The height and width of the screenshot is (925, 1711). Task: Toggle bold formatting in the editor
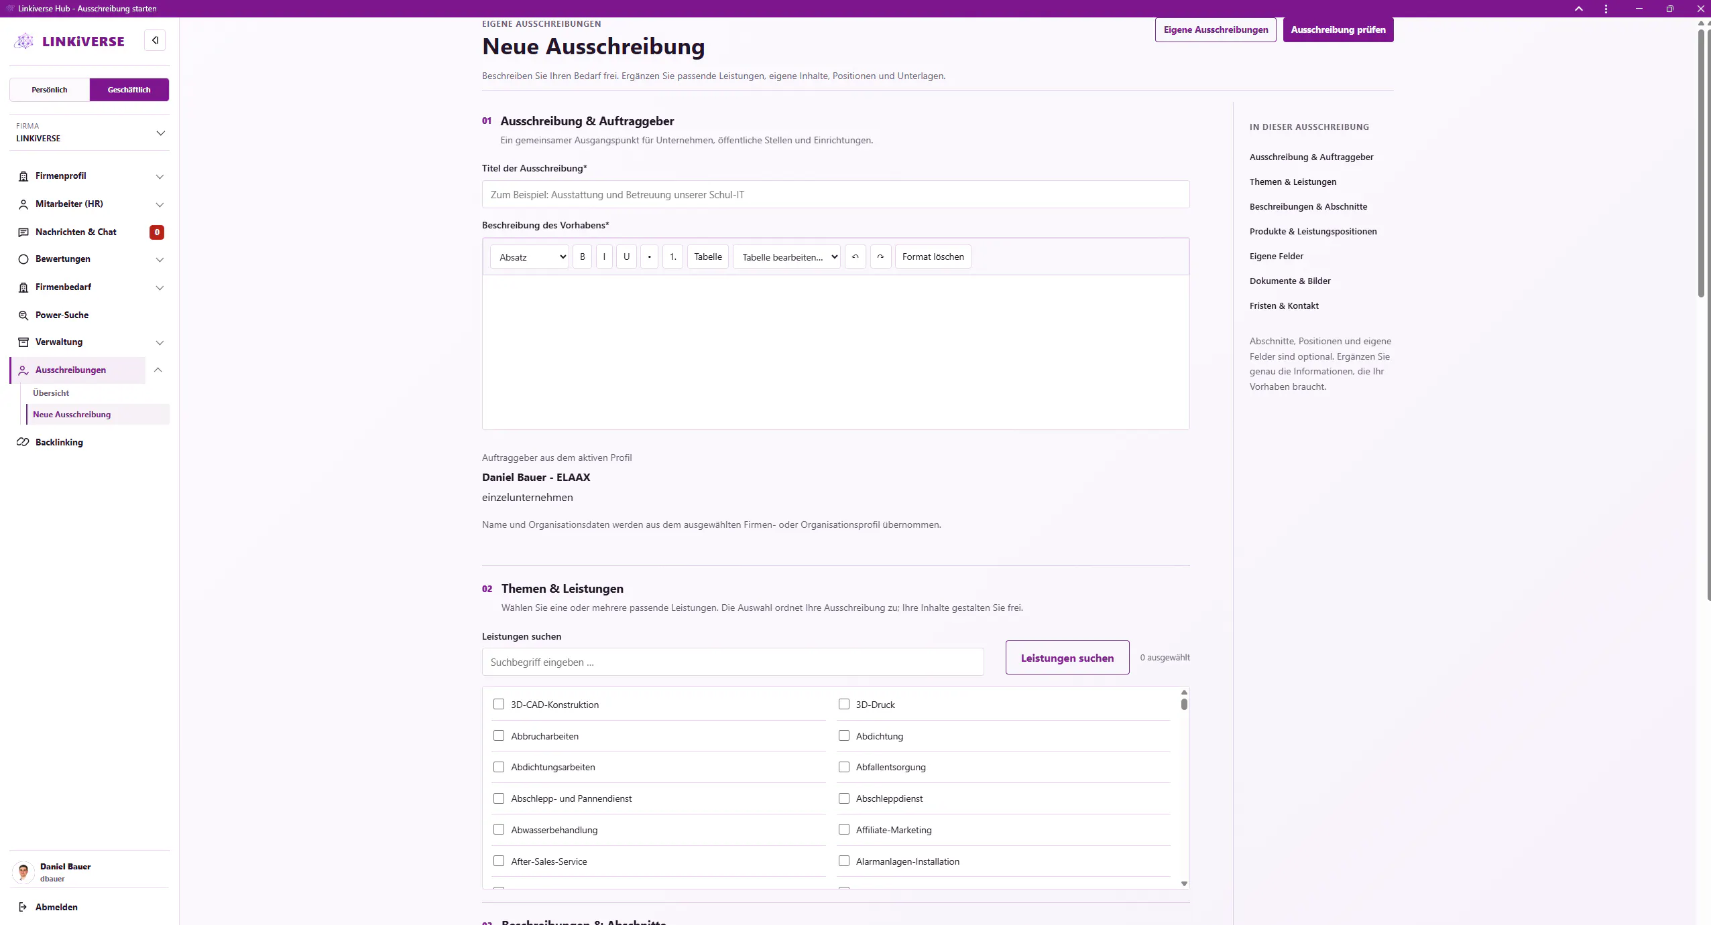pos(583,257)
